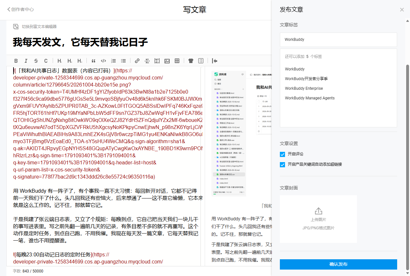Click the word count 843 / 50000
410x276 pixels.
click(x=33, y=271)
